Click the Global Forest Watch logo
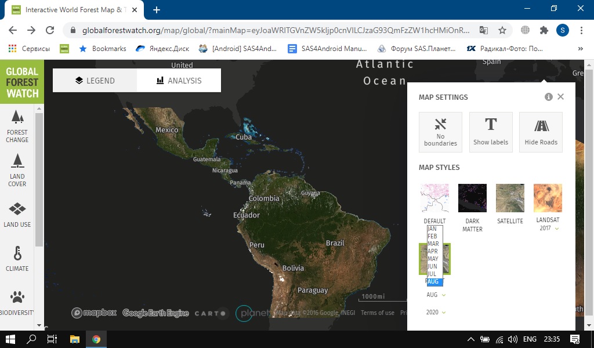This screenshot has width=594, height=348. tap(22, 82)
